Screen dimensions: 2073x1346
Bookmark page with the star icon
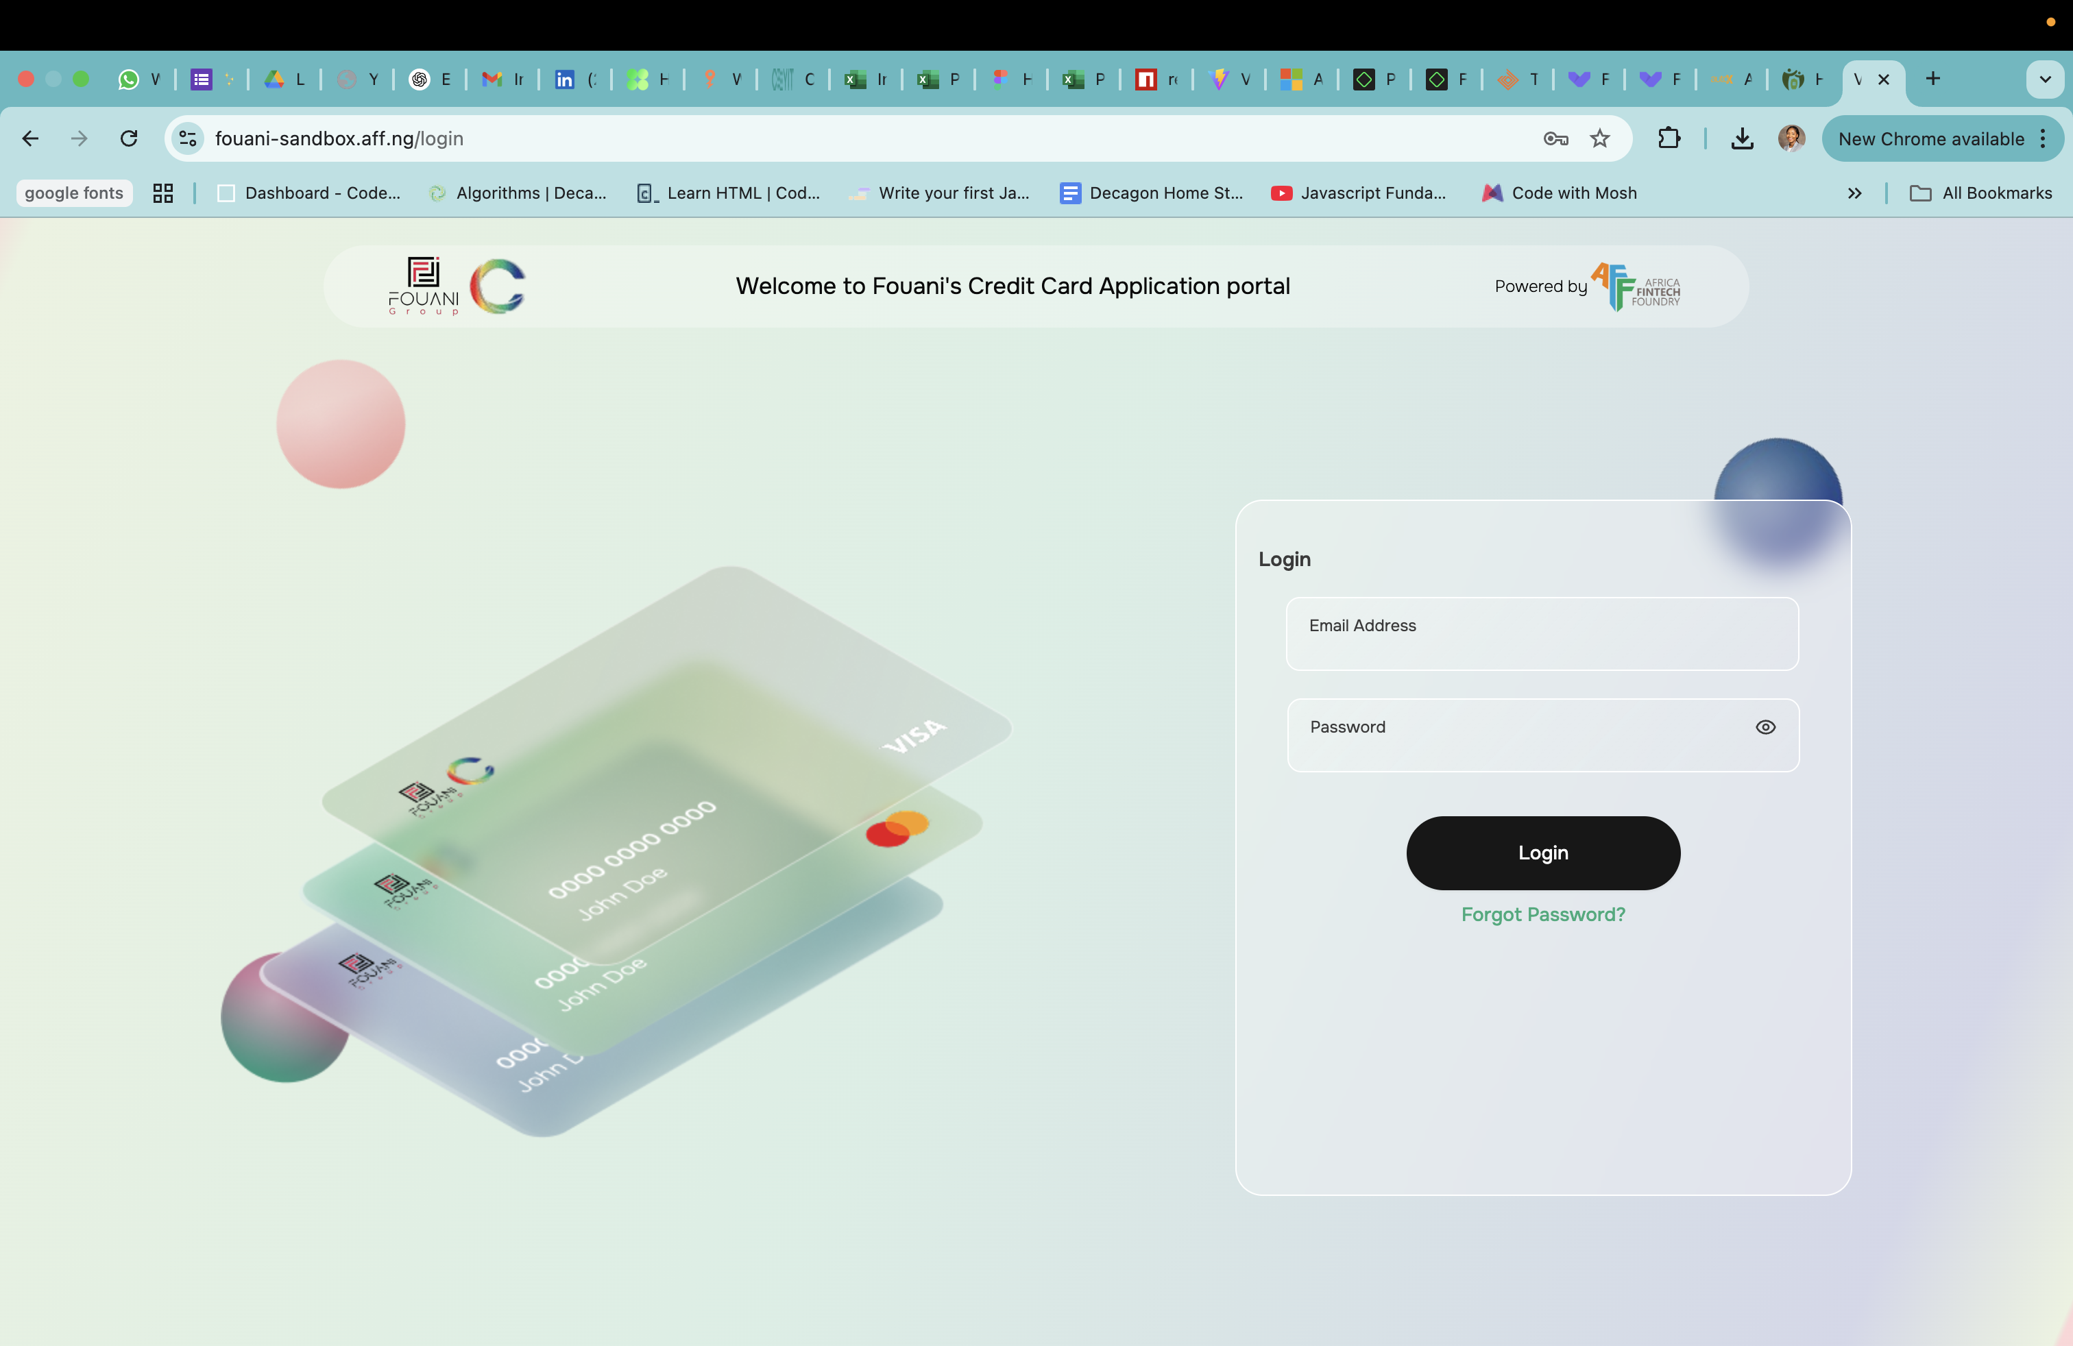click(x=1599, y=138)
